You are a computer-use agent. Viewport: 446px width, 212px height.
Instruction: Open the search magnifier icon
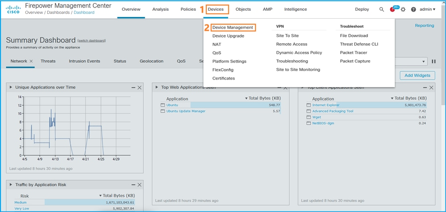382,9
